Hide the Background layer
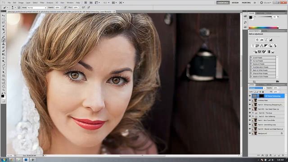The width and height of the screenshot is (288, 162). (x=250, y=133)
